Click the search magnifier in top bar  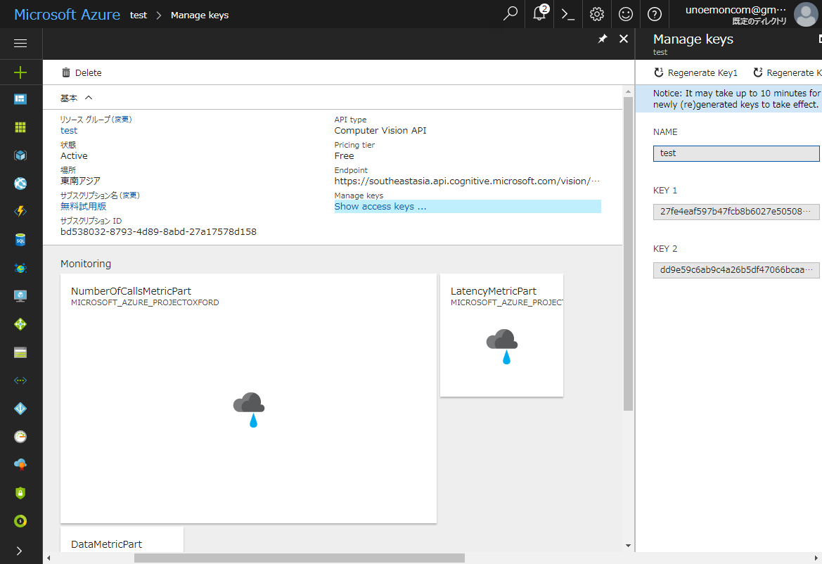[x=510, y=13]
